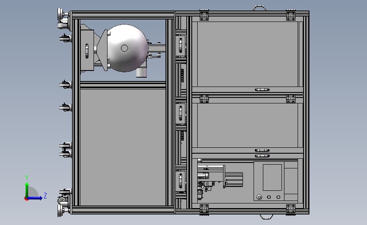Pick the pull handle of lowest right door

tap(262, 156)
